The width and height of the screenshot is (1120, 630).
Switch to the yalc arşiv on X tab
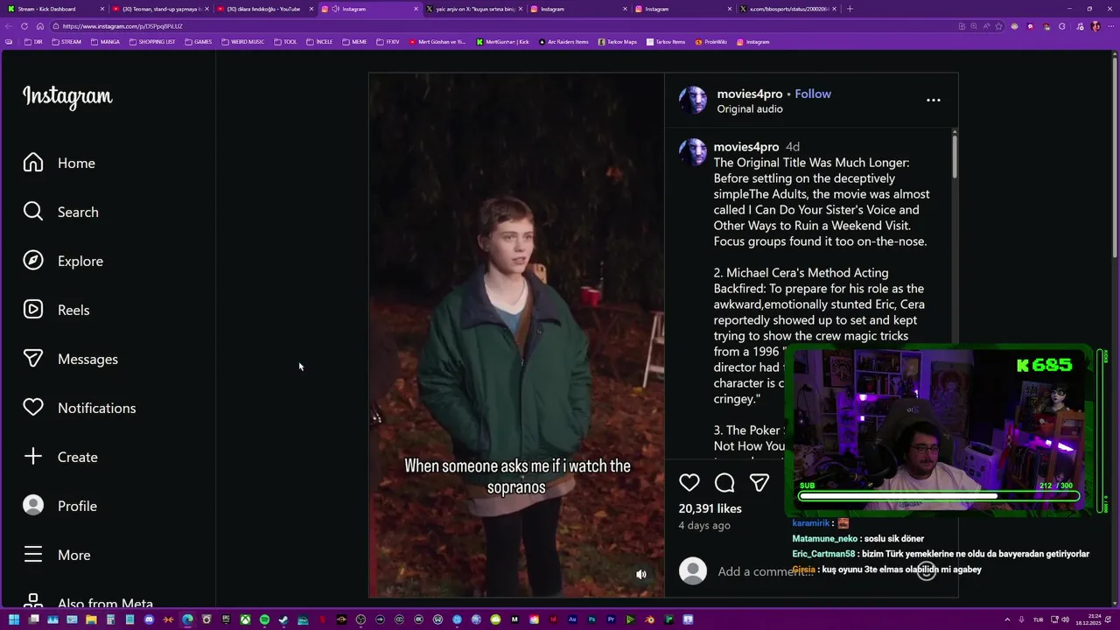click(x=472, y=9)
